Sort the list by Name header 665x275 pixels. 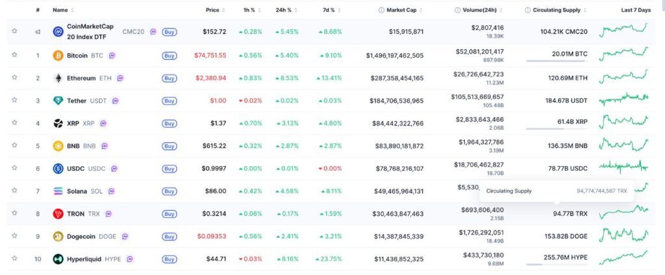point(60,10)
